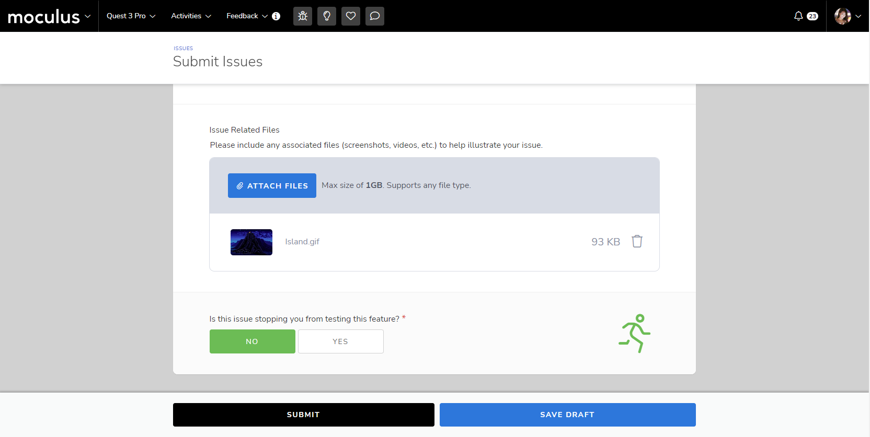Click the SAVE DRAFT button
The width and height of the screenshot is (870, 437).
pos(567,415)
